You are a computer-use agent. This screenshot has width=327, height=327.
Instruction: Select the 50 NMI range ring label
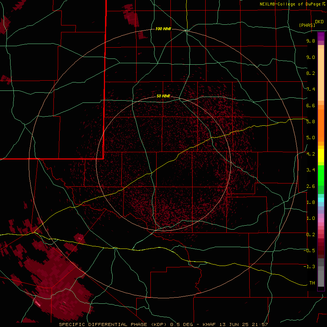point(163,96)
